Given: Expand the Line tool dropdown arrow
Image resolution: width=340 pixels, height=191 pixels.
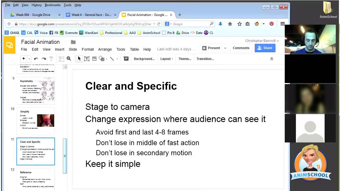Looking at the screenshot, I should (x=117, y=59).
